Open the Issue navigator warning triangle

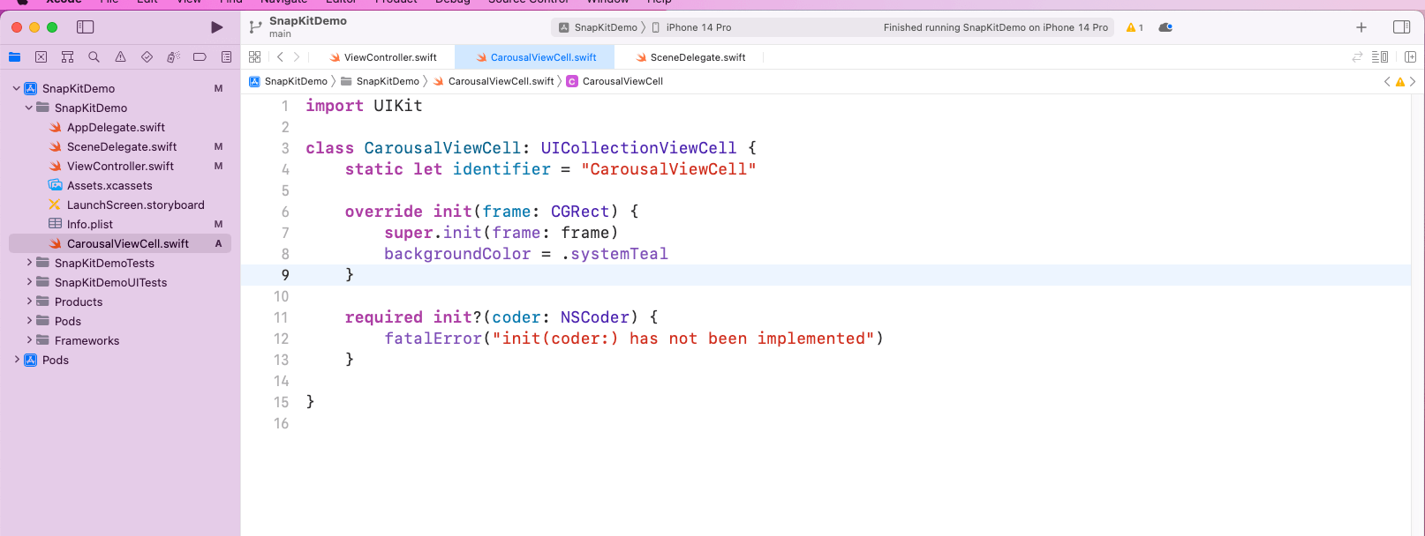[120, 57]
